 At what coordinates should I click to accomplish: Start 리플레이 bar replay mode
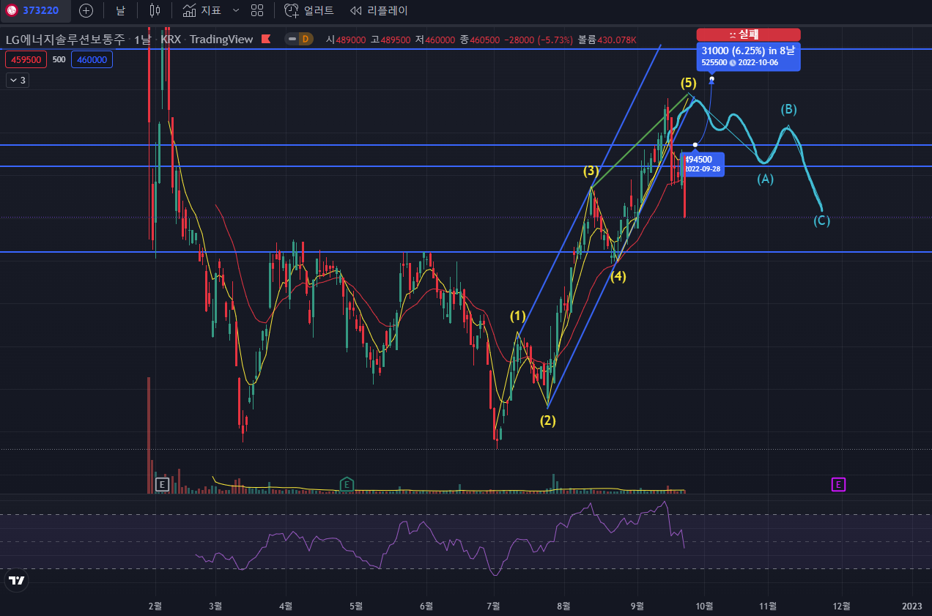point(379,10)
